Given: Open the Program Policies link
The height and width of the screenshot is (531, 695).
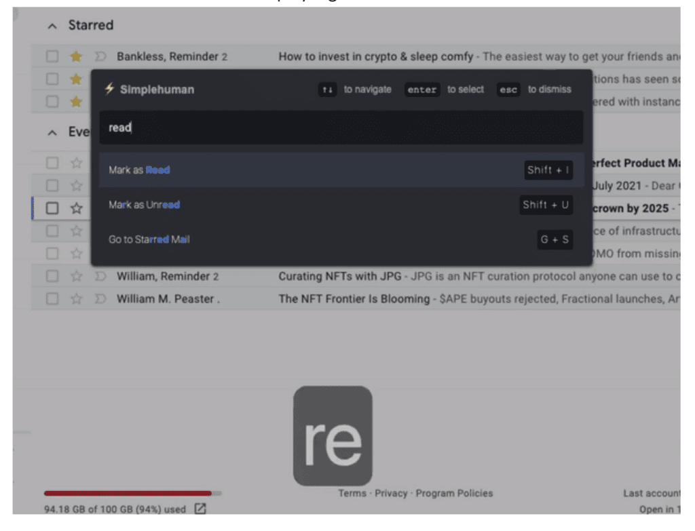Looking at the screenshot, I should 454,493.
